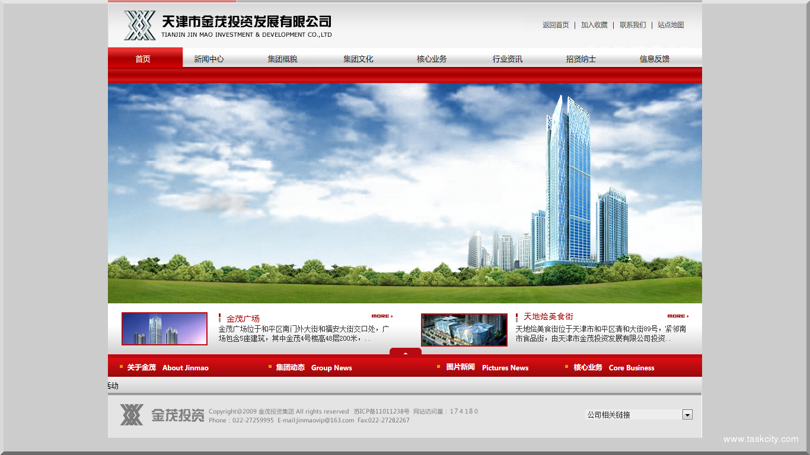This screenshot has width=810, height=455.
Task: Open 招贤纳士 navigation item
Action: pos(581,59)
